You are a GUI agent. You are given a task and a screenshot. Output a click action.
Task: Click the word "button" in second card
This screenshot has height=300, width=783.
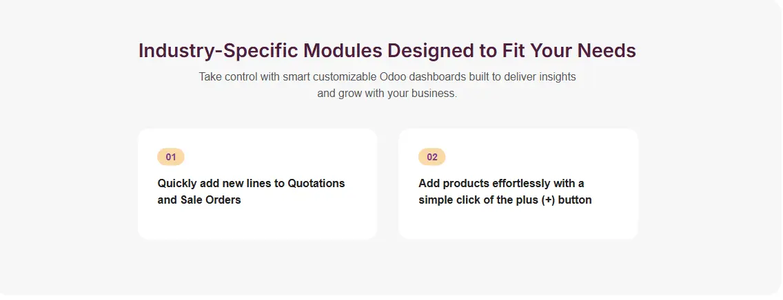(576, 200)
